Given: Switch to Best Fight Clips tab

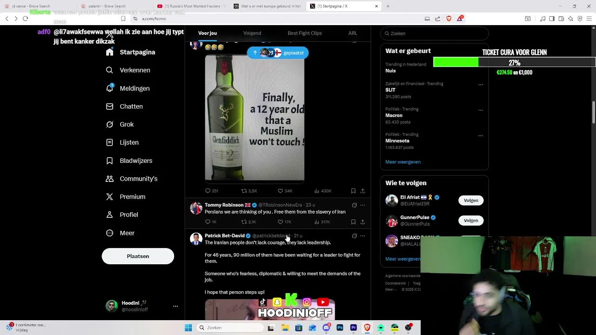Looking at the screenshot, I should (x=305, y=33).
